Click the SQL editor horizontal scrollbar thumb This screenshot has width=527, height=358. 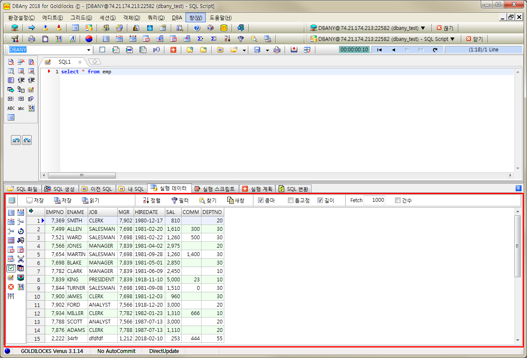(x=81, y=175)
